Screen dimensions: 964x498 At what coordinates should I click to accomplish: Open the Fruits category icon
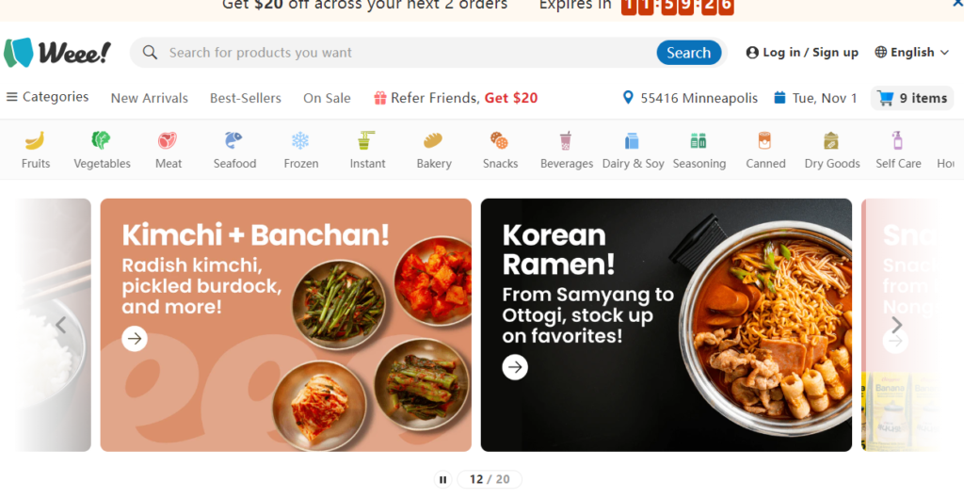[35, 141]
